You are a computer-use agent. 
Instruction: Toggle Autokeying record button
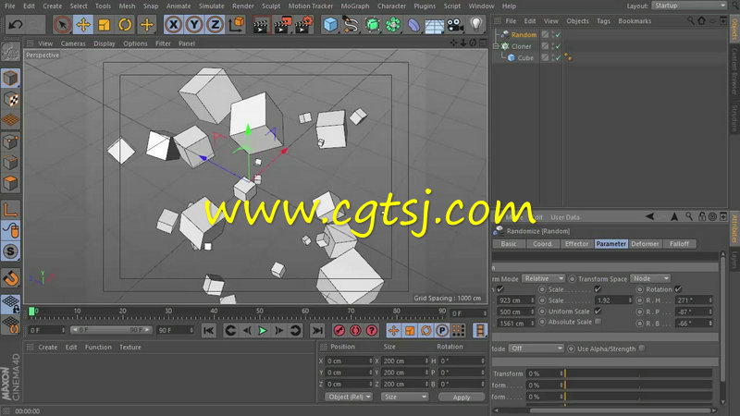click(355, 331)
